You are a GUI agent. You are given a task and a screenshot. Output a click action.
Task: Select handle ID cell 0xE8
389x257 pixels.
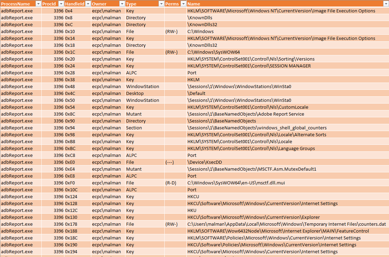tap(78, 176)
